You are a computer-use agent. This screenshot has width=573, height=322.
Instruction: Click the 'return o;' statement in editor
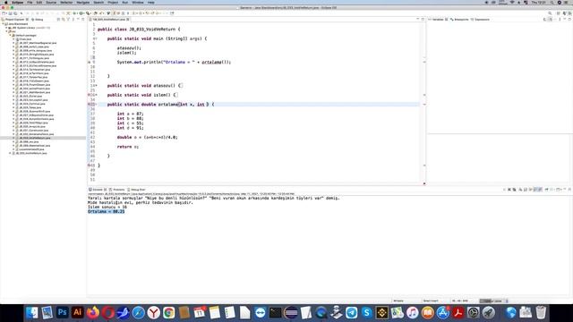[x=128, y=147]
